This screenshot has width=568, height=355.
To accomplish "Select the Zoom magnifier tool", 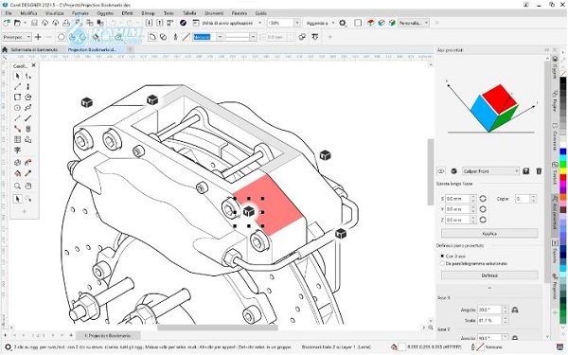I will point(17,186).
